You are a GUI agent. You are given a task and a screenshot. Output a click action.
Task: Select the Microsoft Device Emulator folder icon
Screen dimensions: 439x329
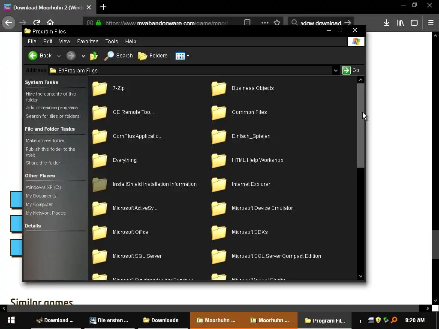click(x=219, y=209)
